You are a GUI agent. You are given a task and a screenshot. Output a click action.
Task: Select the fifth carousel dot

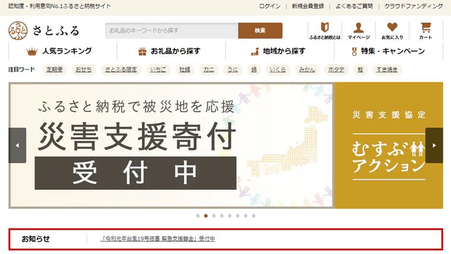point(230,216)
